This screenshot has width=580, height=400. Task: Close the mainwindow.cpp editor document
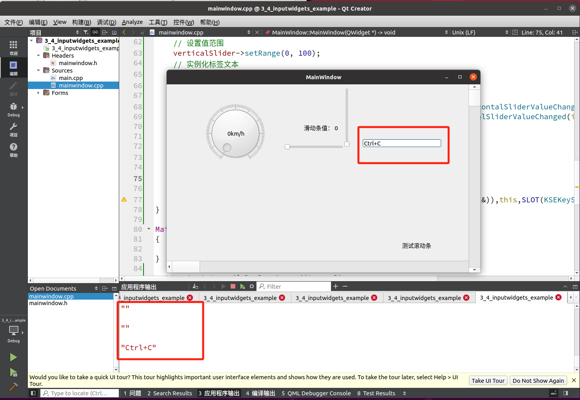[x=257, y=32]
